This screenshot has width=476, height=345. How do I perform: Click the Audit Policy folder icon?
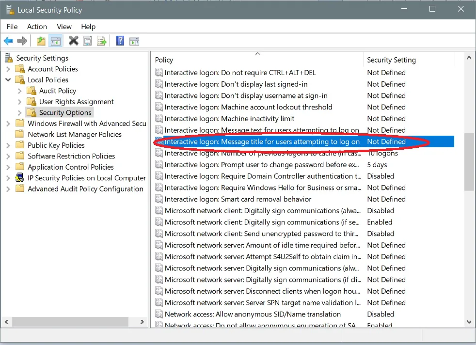click(x=32, y=91)
